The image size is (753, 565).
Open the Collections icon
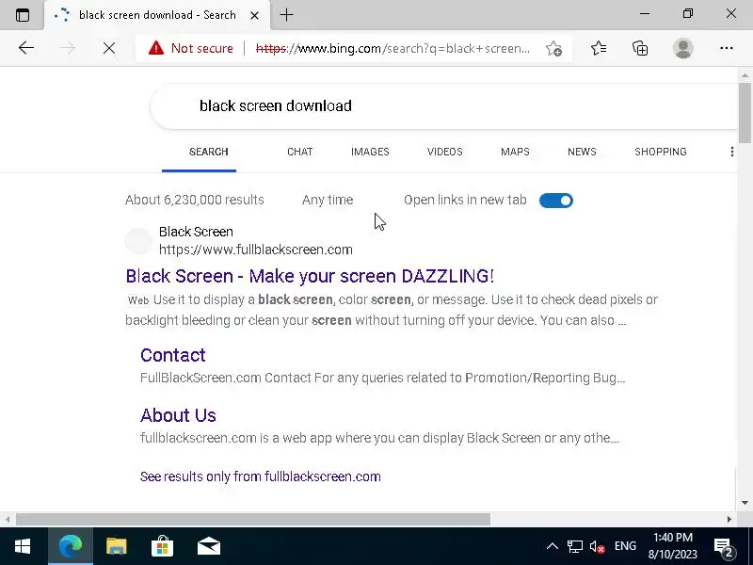640,48
